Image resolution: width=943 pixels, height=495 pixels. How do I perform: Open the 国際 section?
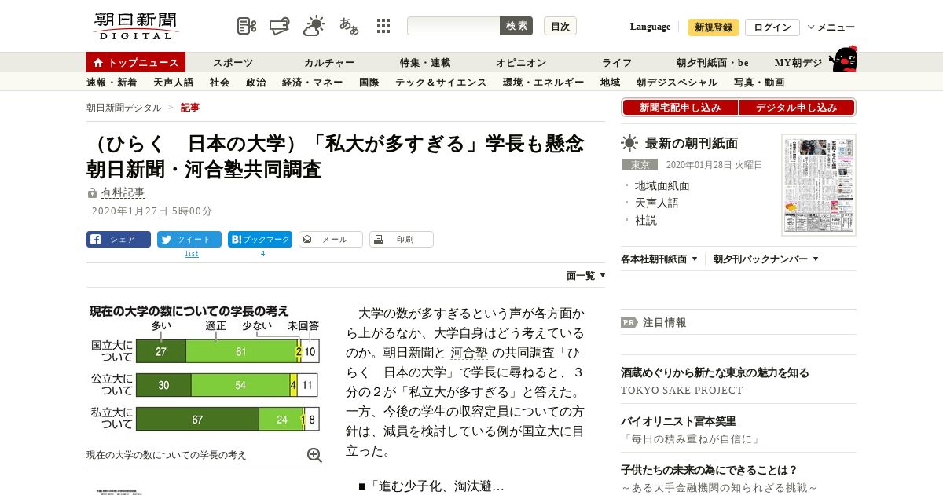pyautogui.click(x=369, y=82)
